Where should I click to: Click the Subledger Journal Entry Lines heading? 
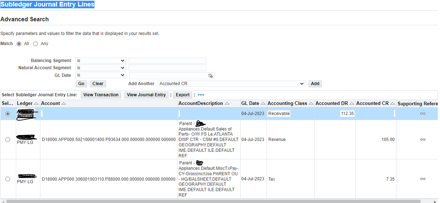click(x=47, y=5)
